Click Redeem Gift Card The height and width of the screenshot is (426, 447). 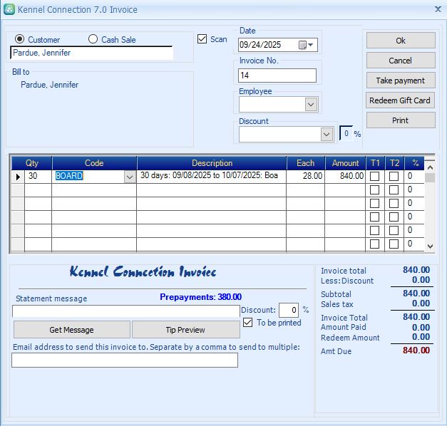(400, 100)
